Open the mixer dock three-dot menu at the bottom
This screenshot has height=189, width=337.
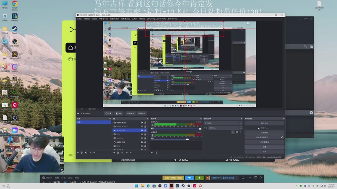click(x=156, y=152)
